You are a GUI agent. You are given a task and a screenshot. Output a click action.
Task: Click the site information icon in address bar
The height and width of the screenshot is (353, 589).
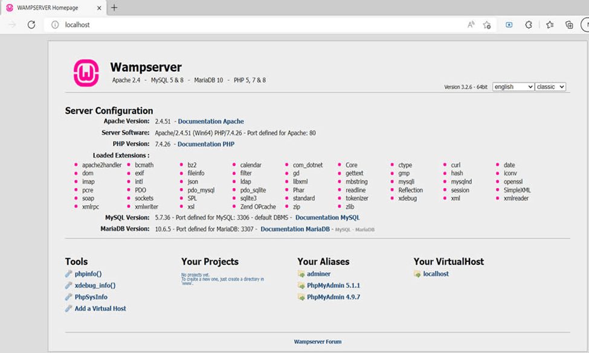(55, 25)
